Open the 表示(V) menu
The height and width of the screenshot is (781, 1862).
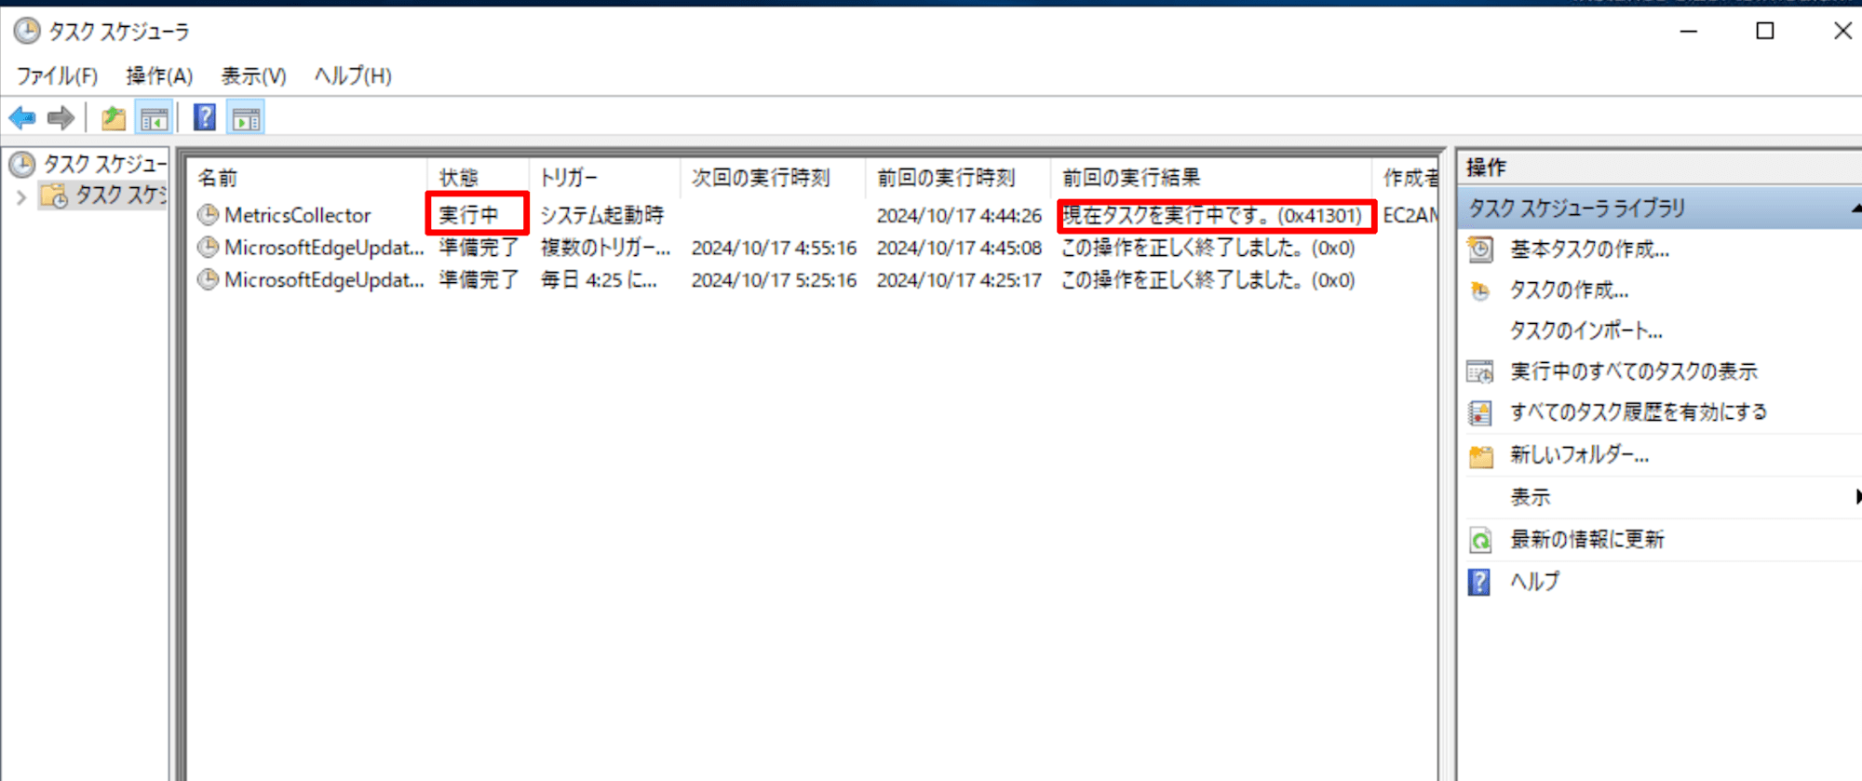(253, 76)
